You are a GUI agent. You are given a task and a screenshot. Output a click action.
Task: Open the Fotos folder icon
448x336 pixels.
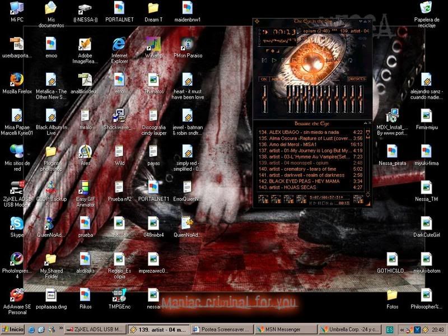coord(393,298)
